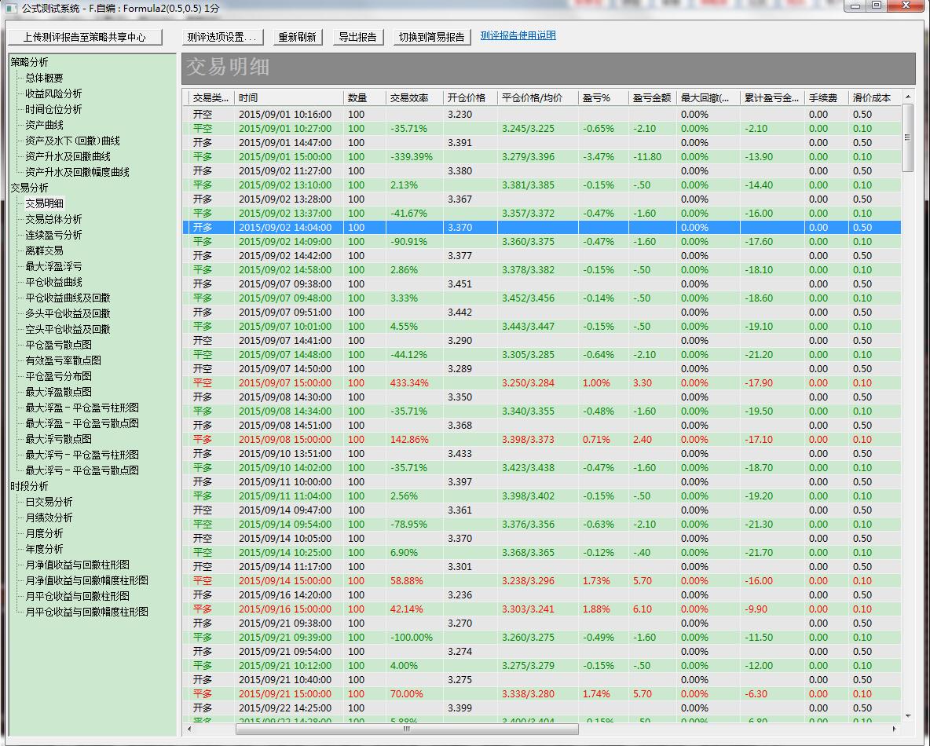Switch using 切换到简易报告 button
The height and width of the screenshot is (746, 930).
tap(431, 37)
